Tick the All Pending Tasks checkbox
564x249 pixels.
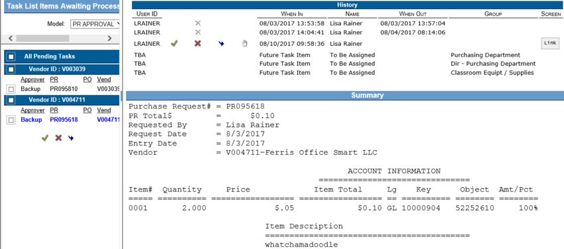tap(11, 56)
